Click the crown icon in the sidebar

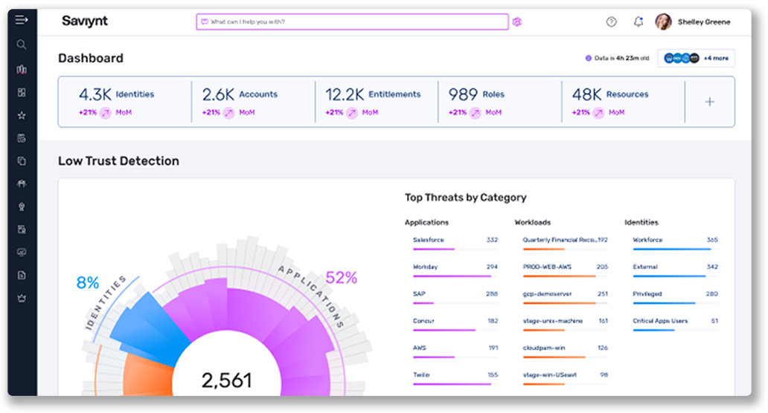coord(22,299)
